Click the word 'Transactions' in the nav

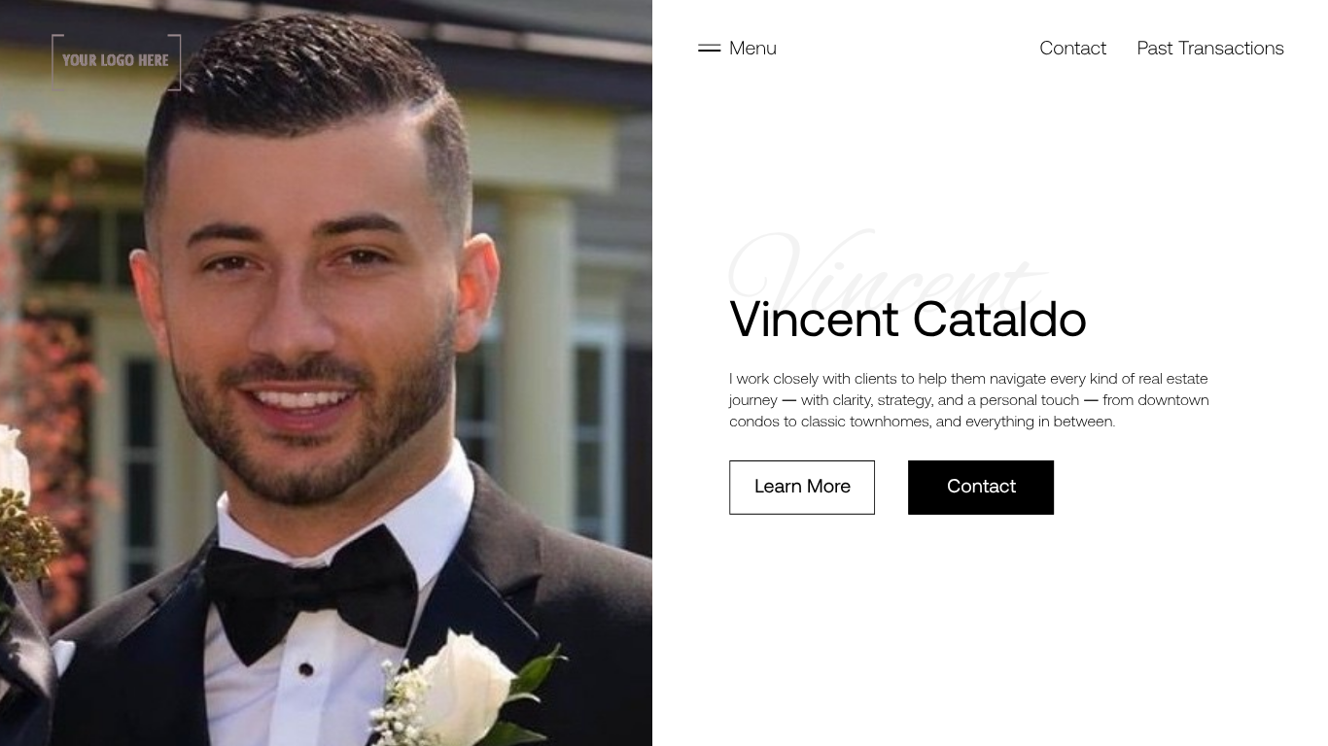point(1231,48)
